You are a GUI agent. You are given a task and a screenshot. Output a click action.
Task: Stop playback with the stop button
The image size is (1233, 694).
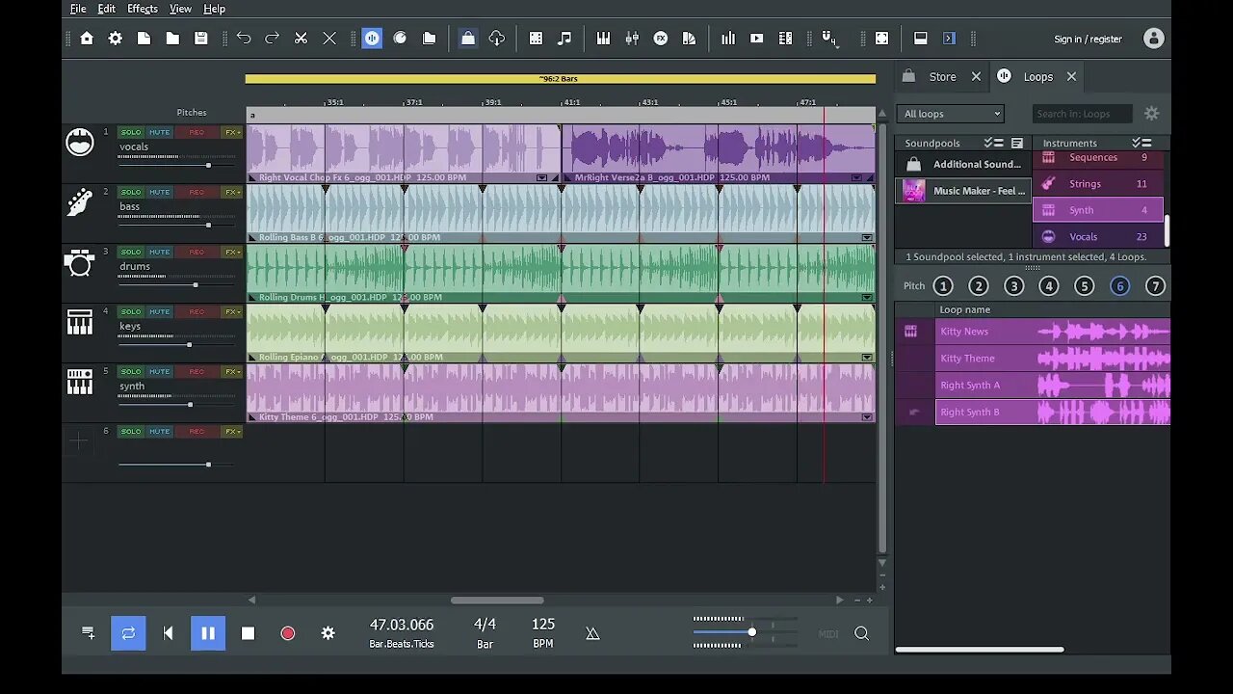tap(248, 633)
